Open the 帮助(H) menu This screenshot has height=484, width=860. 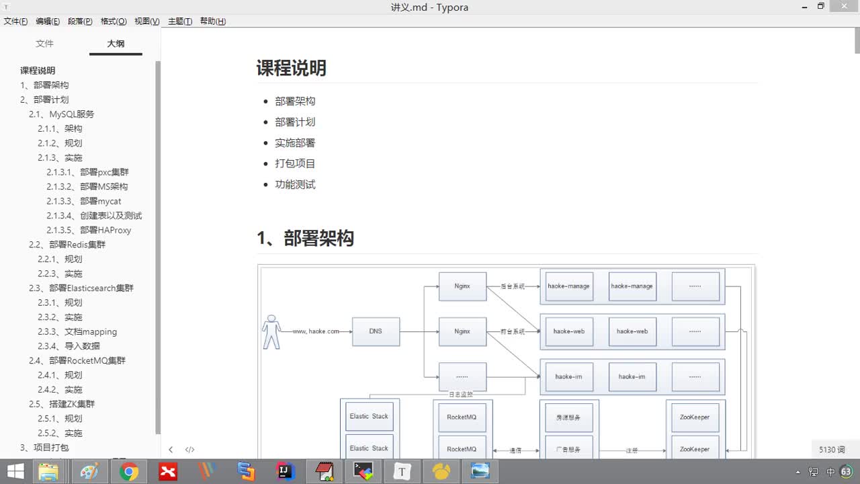coord(213,22)
